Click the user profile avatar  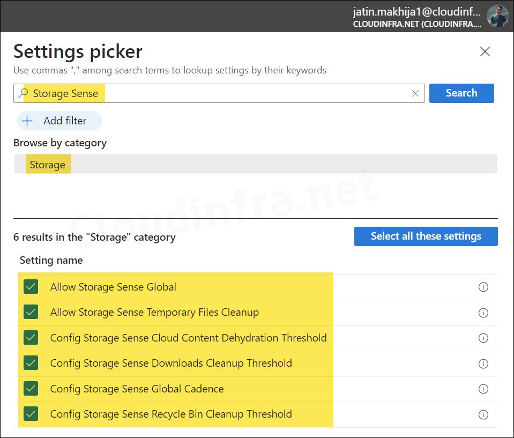497,16
